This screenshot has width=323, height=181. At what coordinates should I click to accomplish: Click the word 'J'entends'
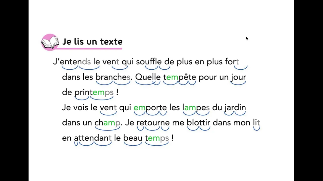[x=72, y=62]
